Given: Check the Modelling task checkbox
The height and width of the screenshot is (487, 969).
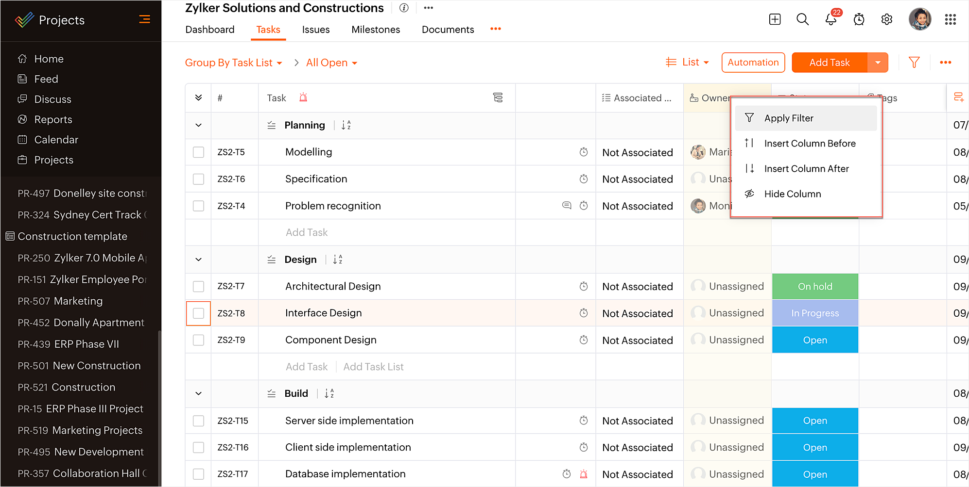Looking at the screenshot, I should coord(198,152).
